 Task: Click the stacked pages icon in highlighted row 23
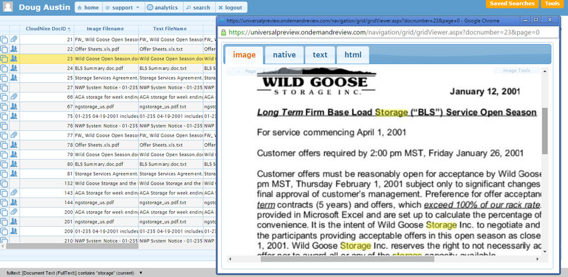pos(4,59)
